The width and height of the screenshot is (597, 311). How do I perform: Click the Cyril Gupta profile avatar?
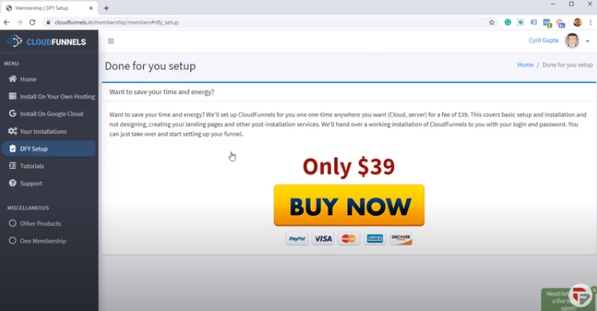tap(572, 40)
